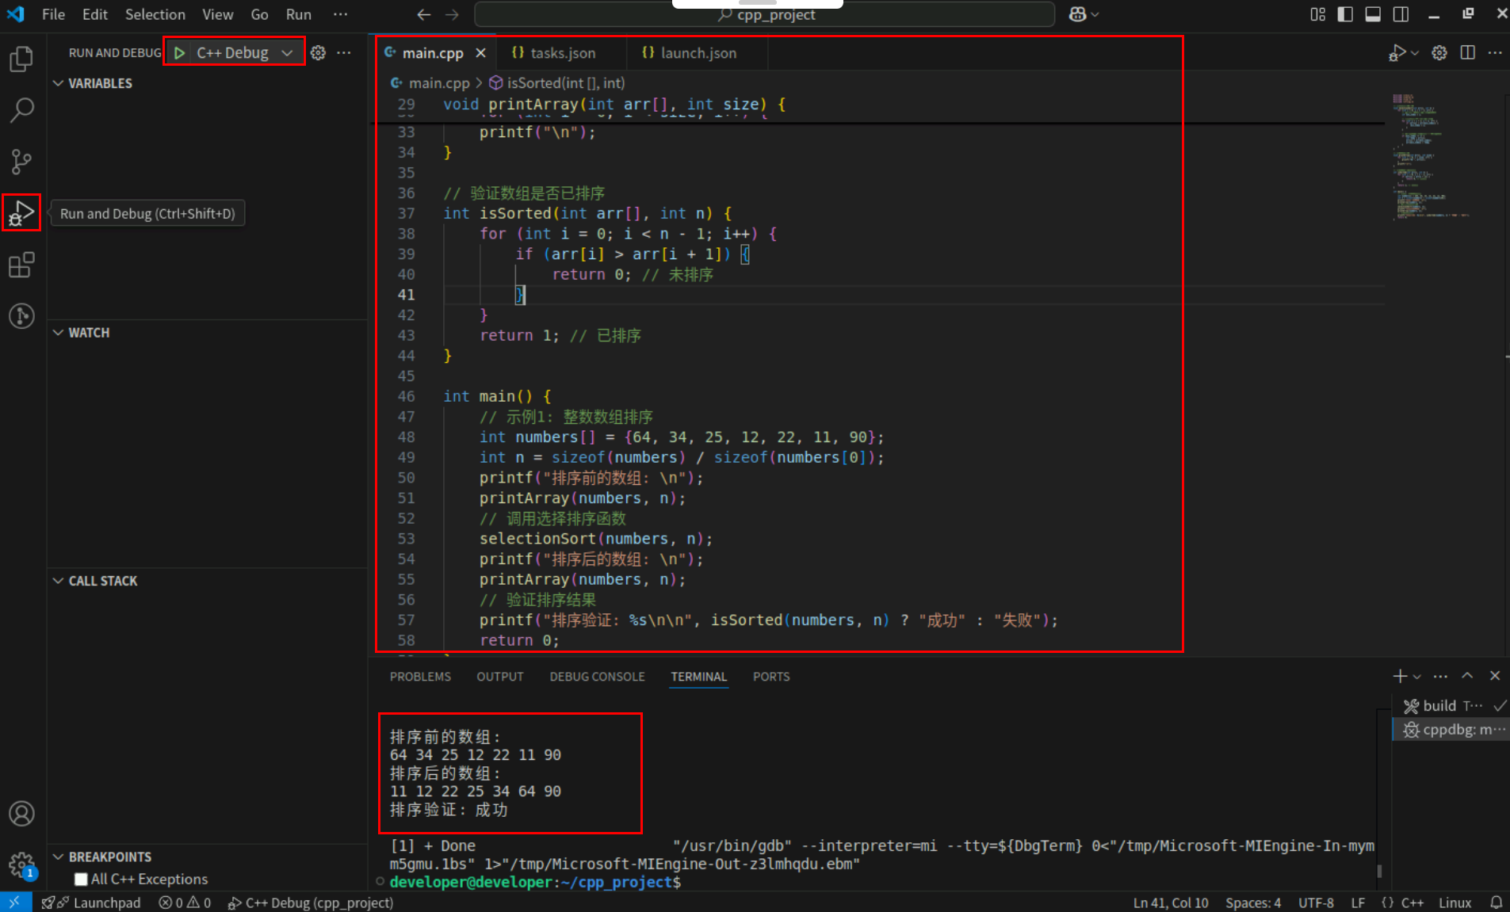Image resolution: width=1510 pixels, height=912 pixels.
Task: Open the Run menu
Action: coord(298,14)
